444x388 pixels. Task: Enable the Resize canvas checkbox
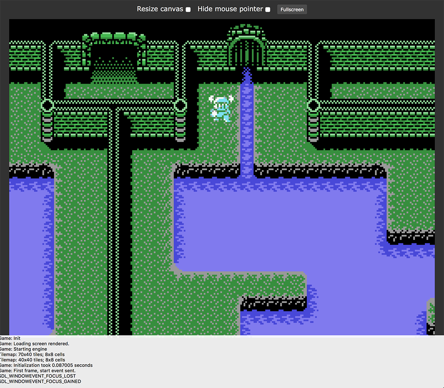[188, 10]
